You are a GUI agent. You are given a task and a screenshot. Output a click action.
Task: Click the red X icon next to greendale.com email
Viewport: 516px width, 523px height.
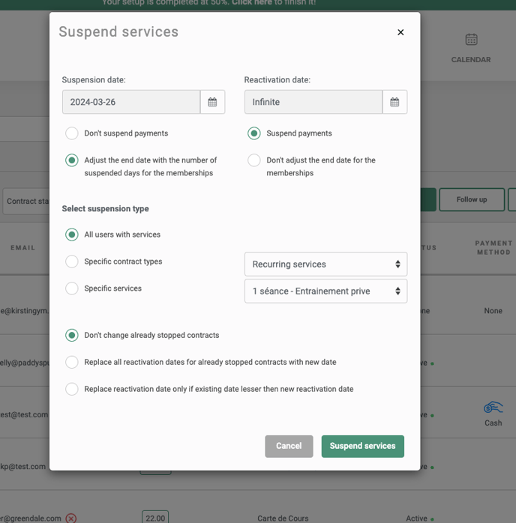coord(70,519)
